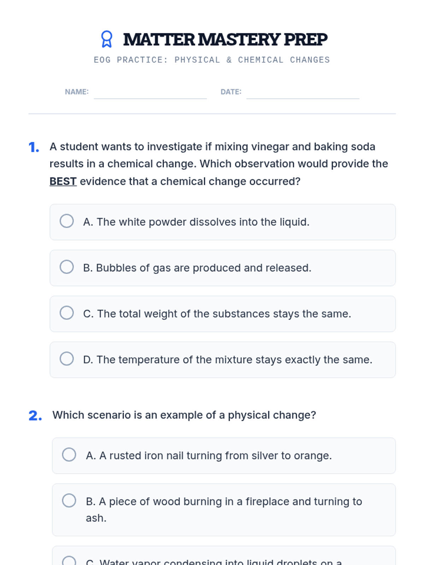Click the blue award ribbon icon
The height and width of the screenshot is (565, 424).
point(106,39)
